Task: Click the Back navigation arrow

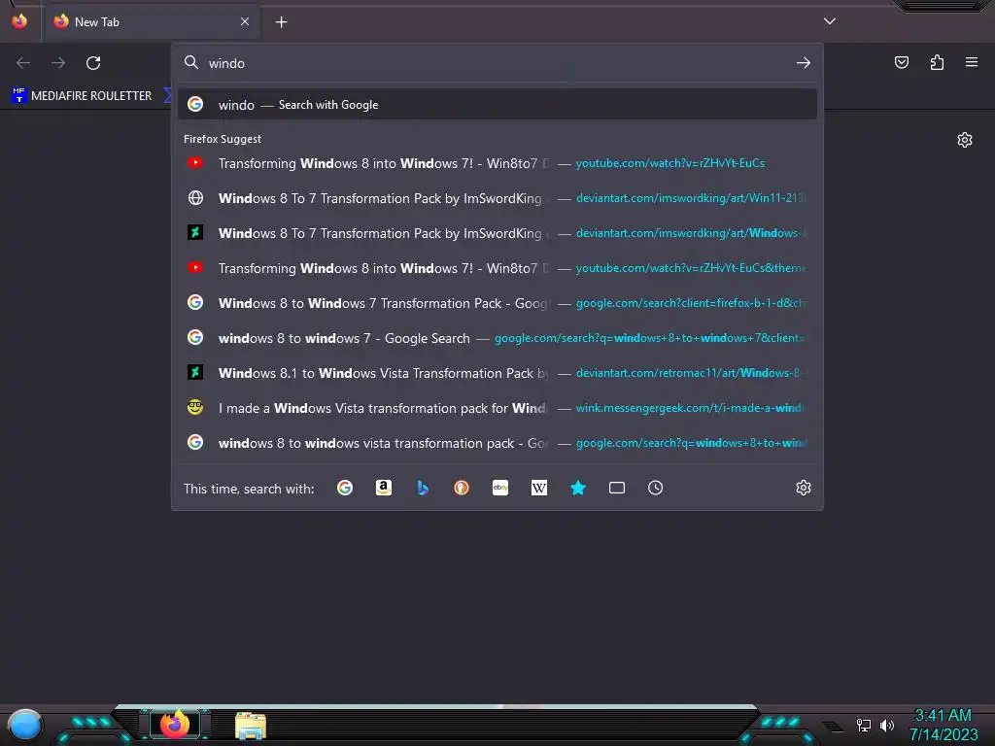Action: click(x=23, y=63)
